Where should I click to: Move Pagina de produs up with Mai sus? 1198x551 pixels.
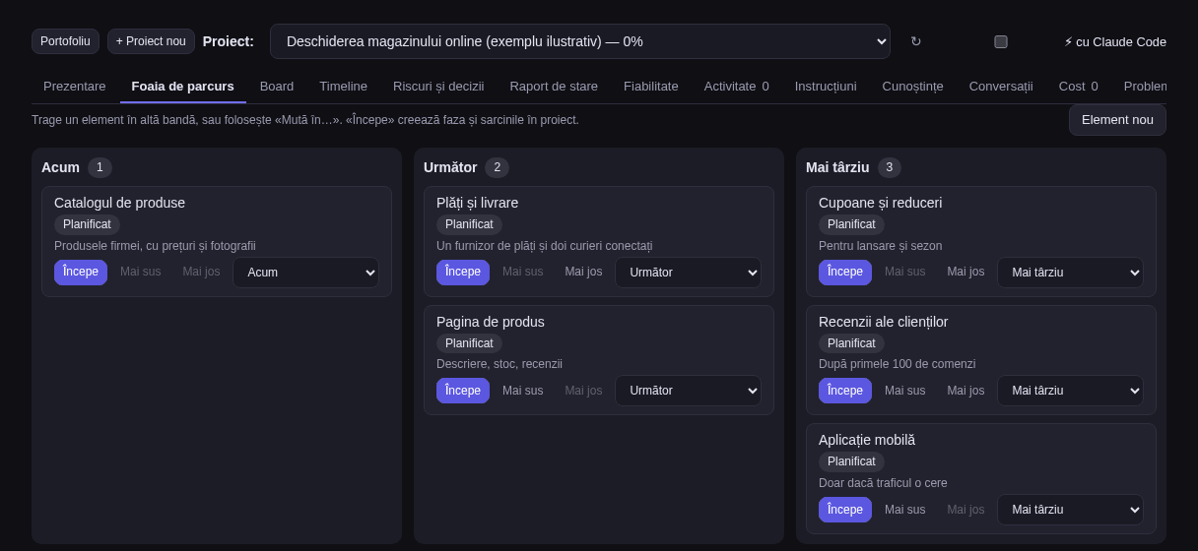[523, 391]
